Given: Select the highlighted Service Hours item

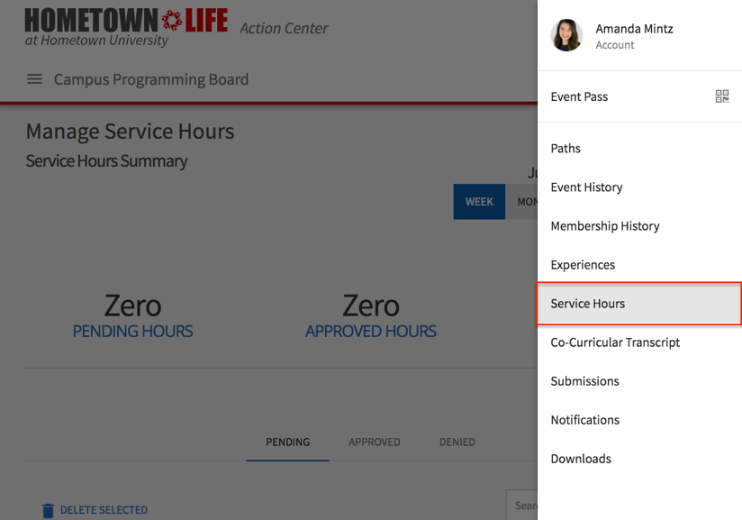Looking at the screenshot, I should click(x=588, y=304).
